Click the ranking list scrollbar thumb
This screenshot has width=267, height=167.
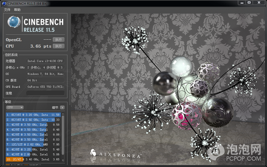coord(63,135)
